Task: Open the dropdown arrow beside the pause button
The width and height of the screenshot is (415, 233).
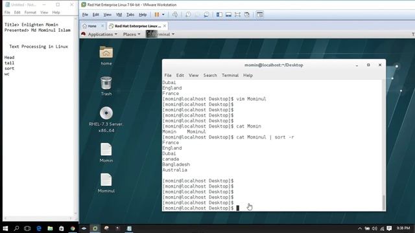Action: [163, 15]
